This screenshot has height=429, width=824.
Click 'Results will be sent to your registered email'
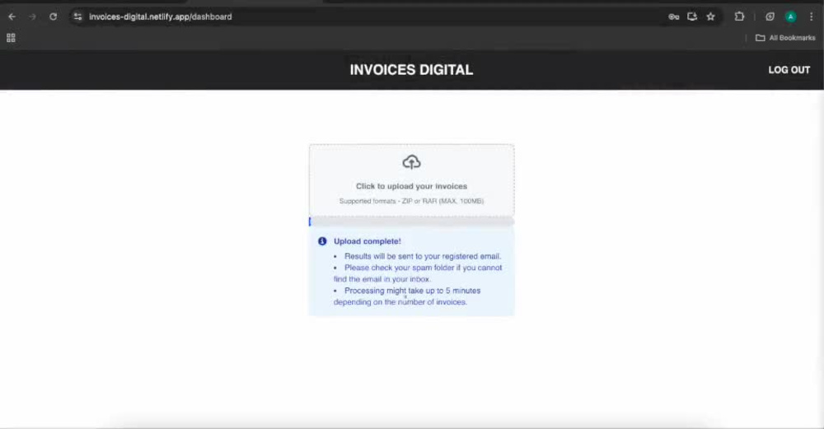tap(423, 256)
